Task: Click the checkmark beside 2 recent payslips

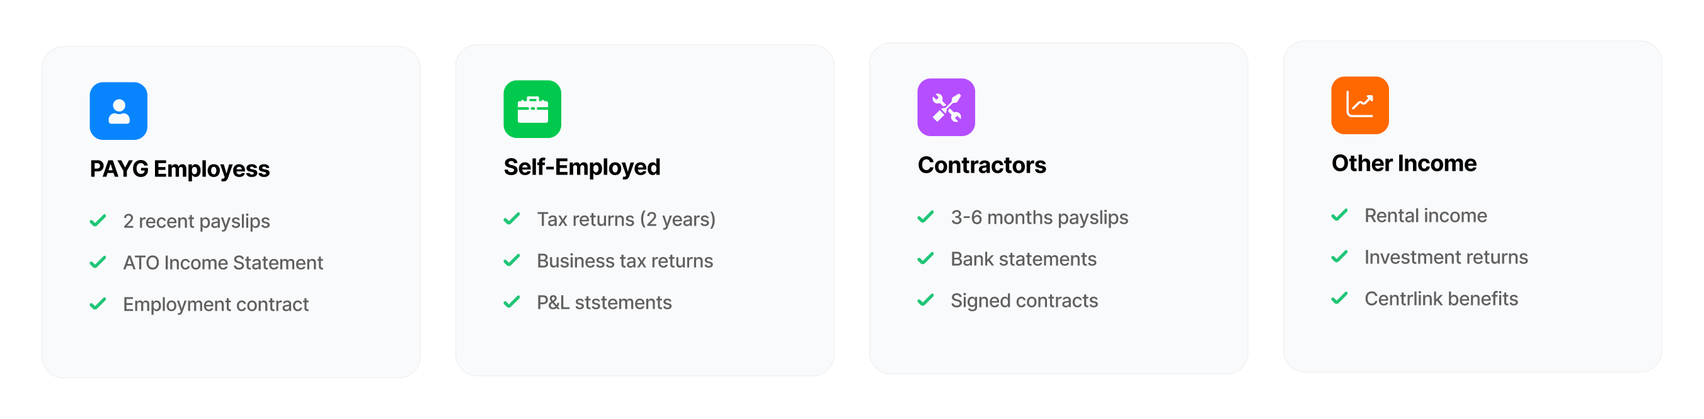Action: pyautogui.click(x=98, y=221)
